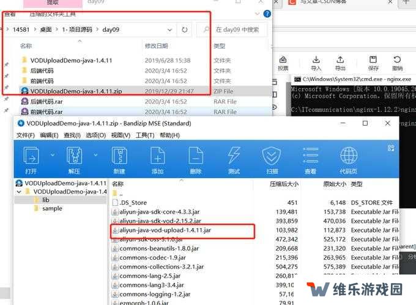Click Explorer refresh button
416x305 pixels.
(x=184, y=30)
